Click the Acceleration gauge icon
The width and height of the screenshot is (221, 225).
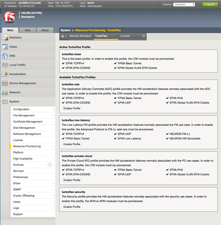coord(4,74)
